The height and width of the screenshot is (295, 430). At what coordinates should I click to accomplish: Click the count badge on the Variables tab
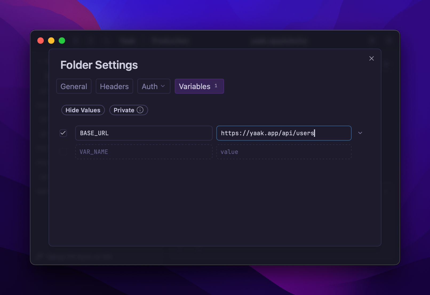point(216,86)
